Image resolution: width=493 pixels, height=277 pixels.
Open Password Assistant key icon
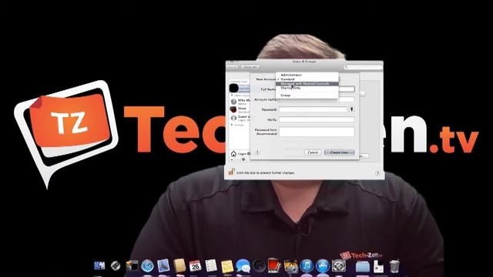click(352, 109)
